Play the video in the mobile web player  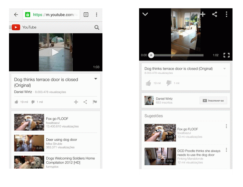tap(55, 52)
